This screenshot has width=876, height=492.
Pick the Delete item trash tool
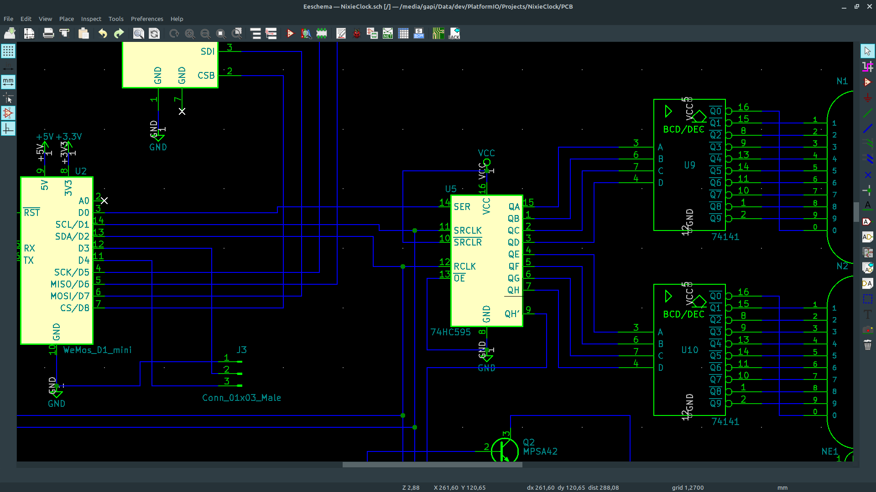click(868, 345)
